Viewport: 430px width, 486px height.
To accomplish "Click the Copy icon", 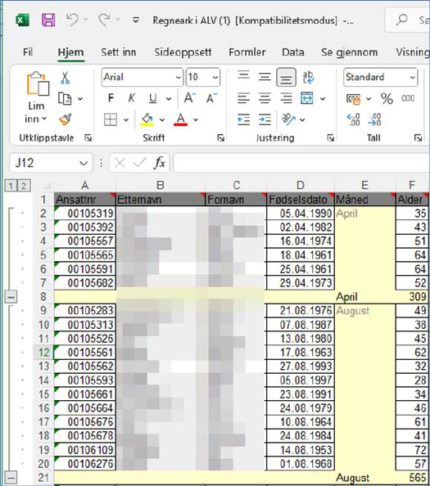I will coord(65,98).
